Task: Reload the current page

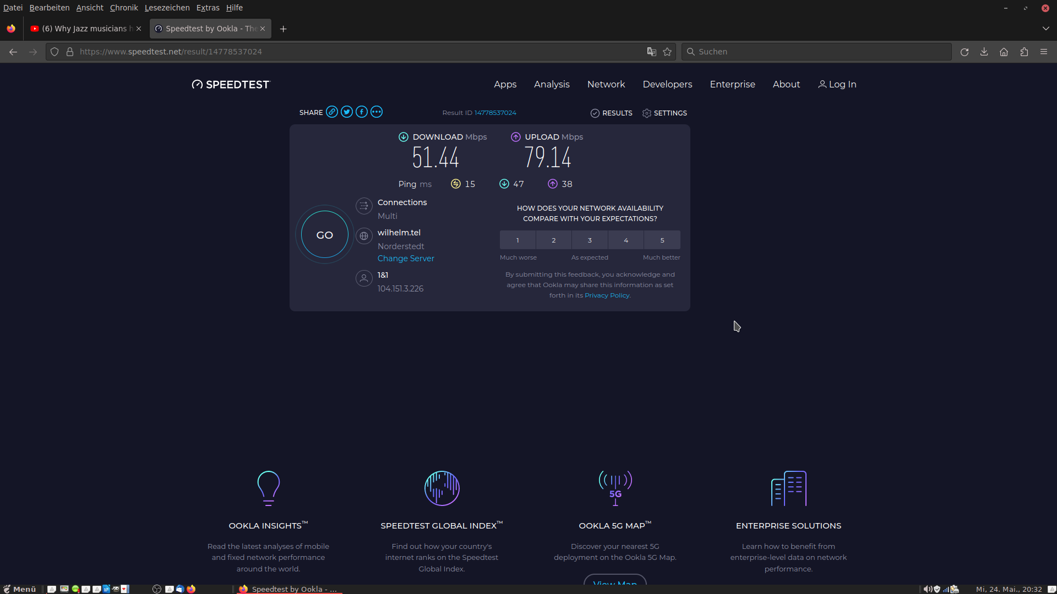Action: click(x=965, y=52)
